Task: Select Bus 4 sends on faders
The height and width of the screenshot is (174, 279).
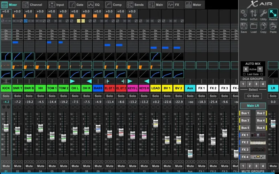Action: pyautogui.click(x=261, y=120)
